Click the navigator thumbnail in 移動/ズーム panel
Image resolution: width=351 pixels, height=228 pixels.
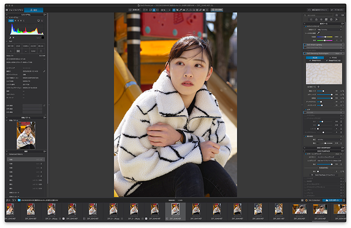point(26,135)
